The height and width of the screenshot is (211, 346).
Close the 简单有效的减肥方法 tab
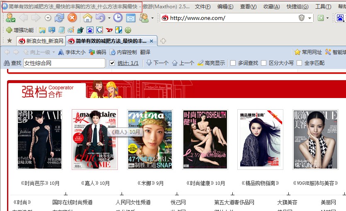point(151,41)
